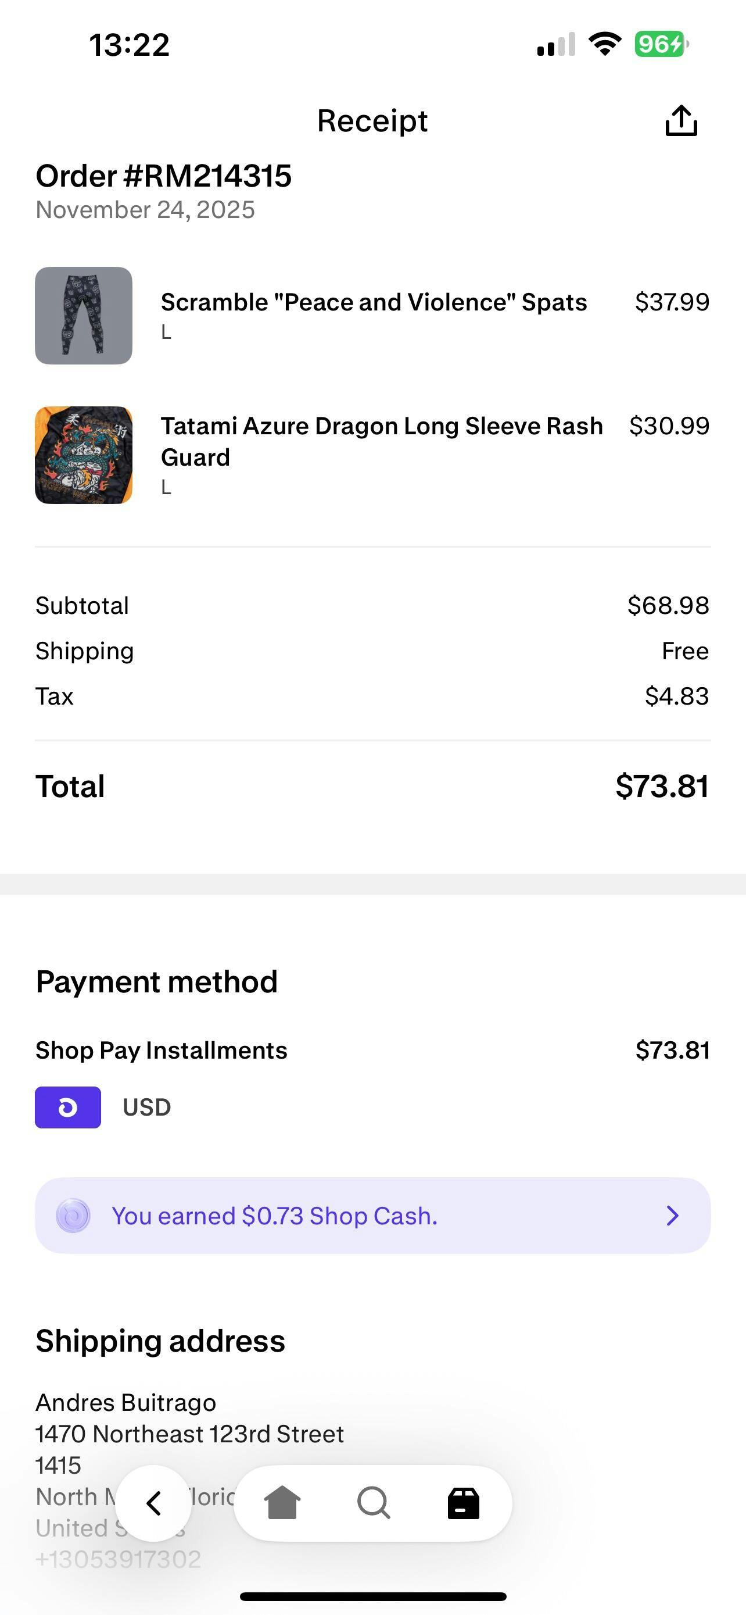Go back using the chevron button
Image resolution: width=746 pixels, height=1615 pixels.
click(153, 1503)
